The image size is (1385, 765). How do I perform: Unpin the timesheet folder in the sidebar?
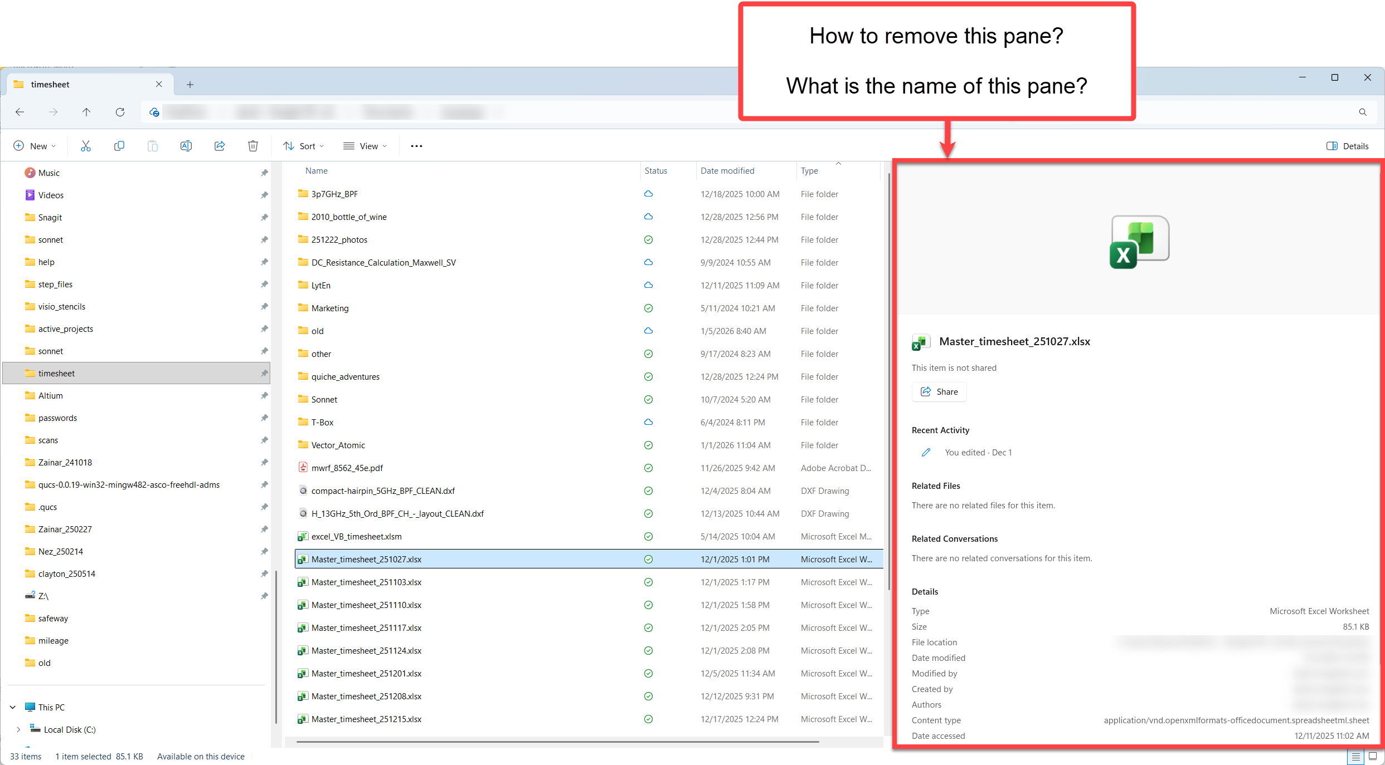point(264,373)
